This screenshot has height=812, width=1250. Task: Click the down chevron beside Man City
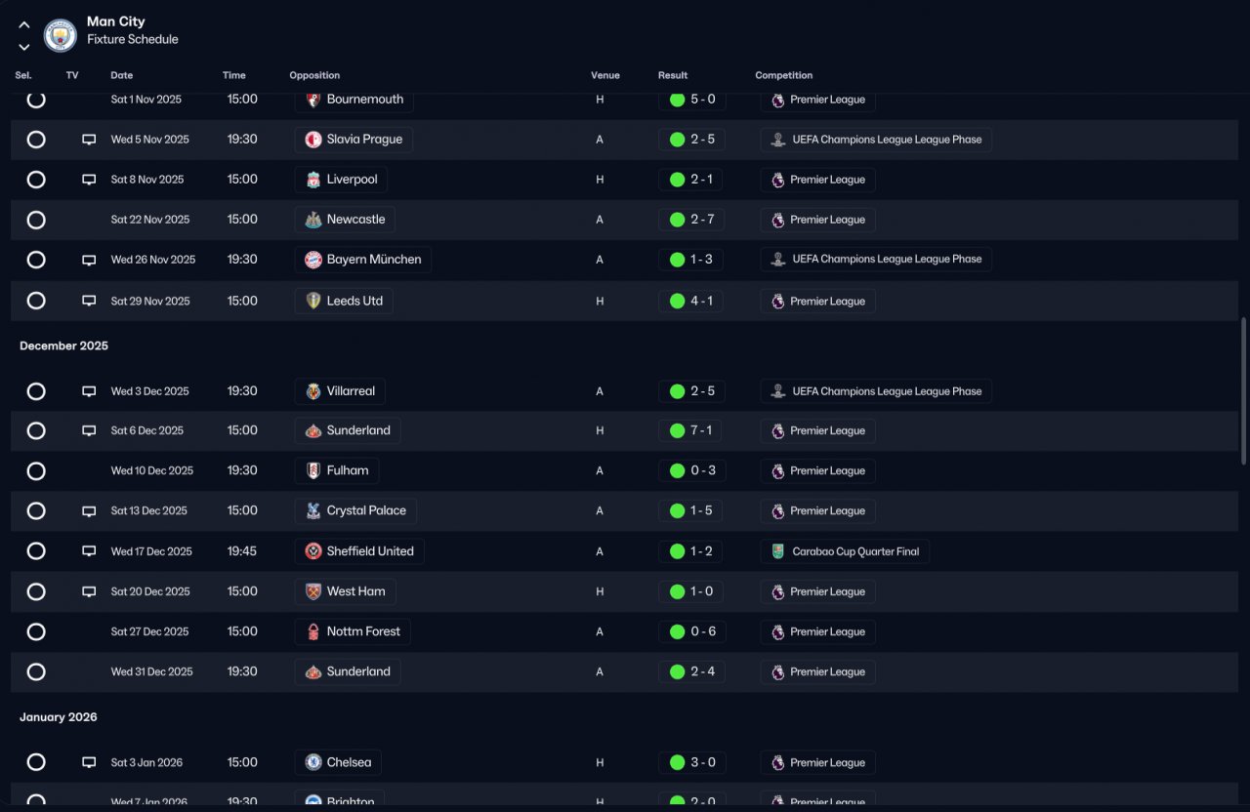(x=24, y=47)
